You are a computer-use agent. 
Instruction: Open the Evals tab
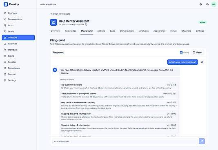(113, 31)
